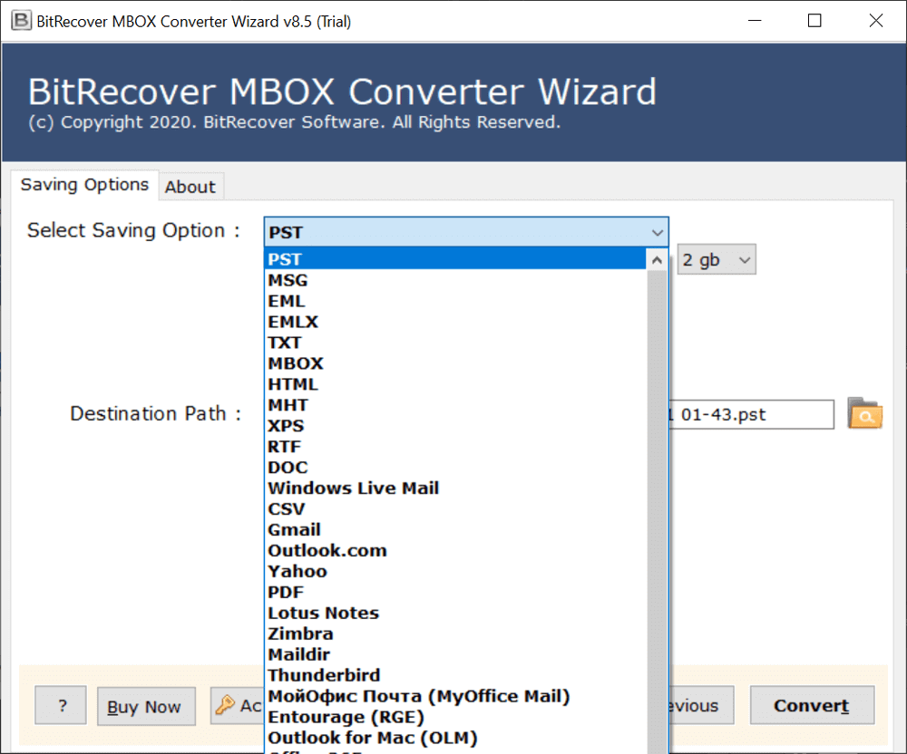
Task: Choose Outlook for Mac (OLM) format
Action: [372, 737]
